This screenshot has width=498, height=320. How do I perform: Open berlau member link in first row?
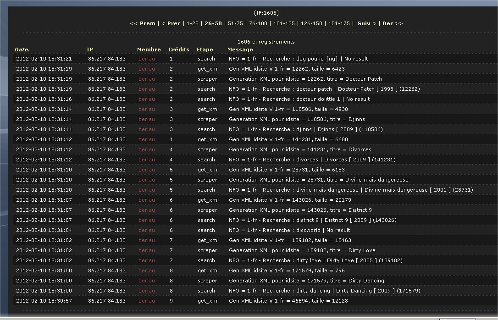coord(146,59)
